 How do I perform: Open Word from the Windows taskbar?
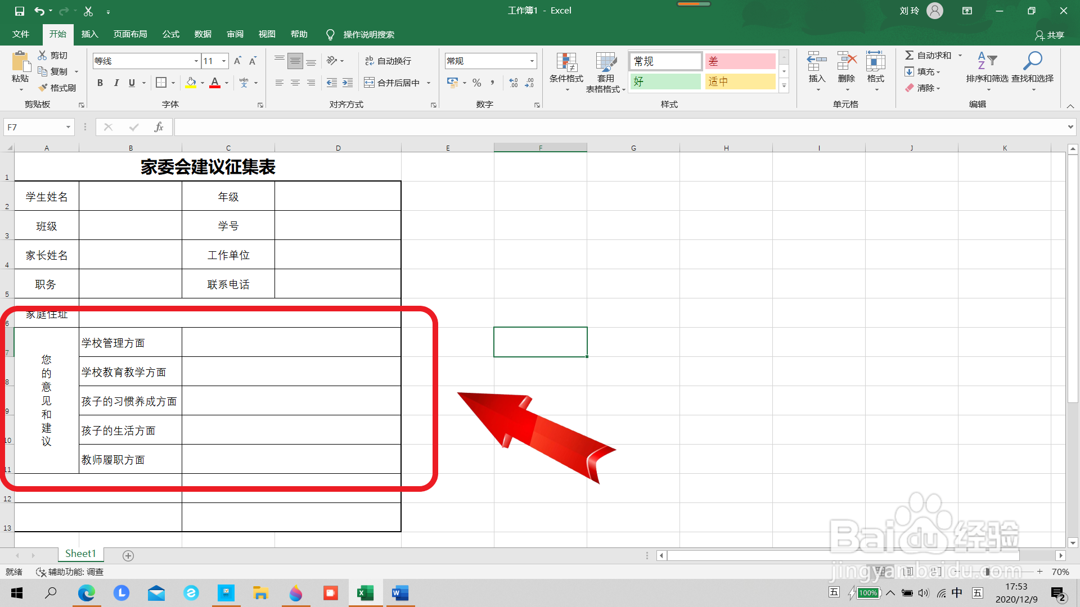point(400,593)
